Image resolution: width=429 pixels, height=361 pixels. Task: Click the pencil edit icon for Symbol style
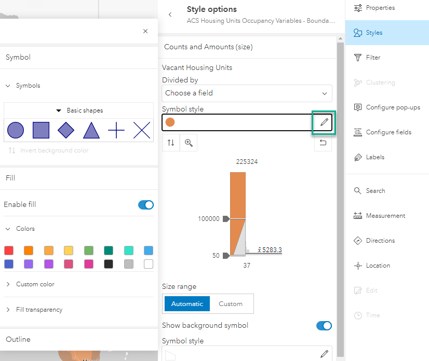[x=324, y=122]
